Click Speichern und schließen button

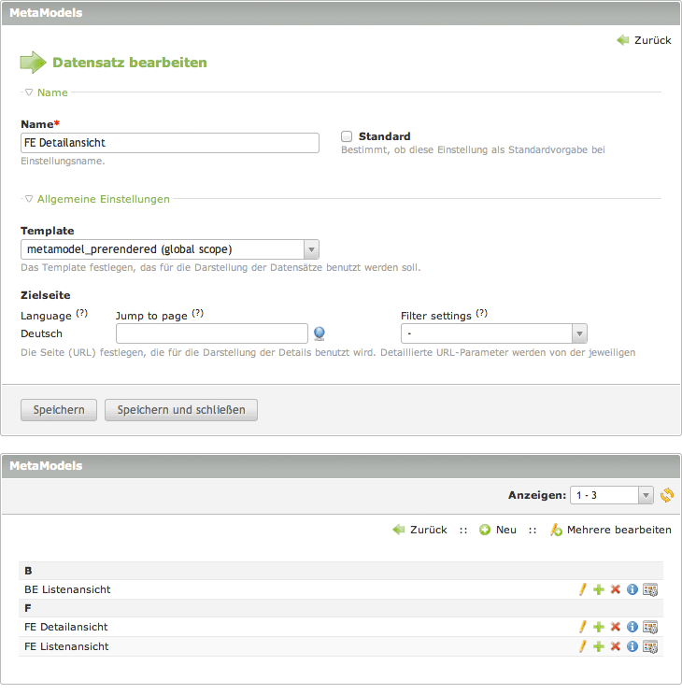coord(181,410)
